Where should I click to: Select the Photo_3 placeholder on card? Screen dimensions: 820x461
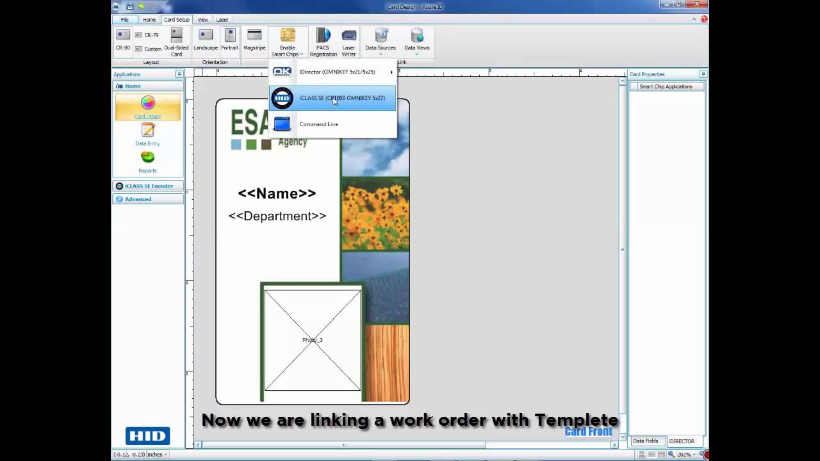tap(313, 340)
